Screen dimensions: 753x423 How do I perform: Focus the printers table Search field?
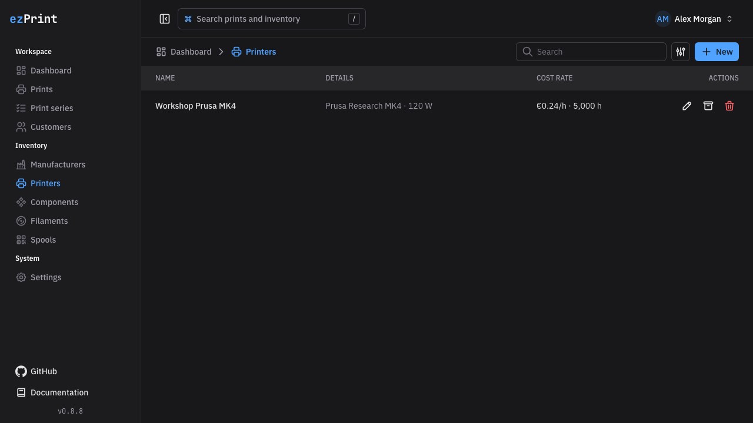pos(591,52)
